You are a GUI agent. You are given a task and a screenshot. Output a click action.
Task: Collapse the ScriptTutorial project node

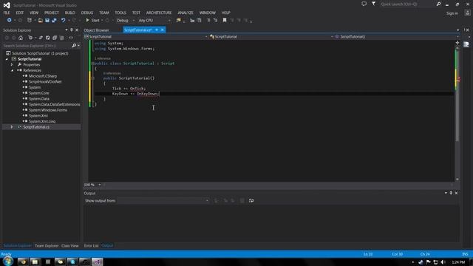(7, 59)
